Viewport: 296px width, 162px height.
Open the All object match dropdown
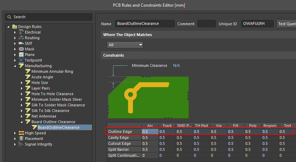tap(125, 45)
